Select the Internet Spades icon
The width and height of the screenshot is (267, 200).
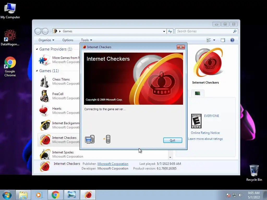(45, 154)
